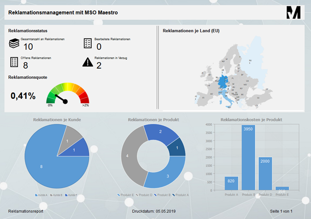The height and width of the screenshot is (219, 311).
Task: Click the Druckdatum: 05.05.2019 footer text
Action: pos(154,211)
